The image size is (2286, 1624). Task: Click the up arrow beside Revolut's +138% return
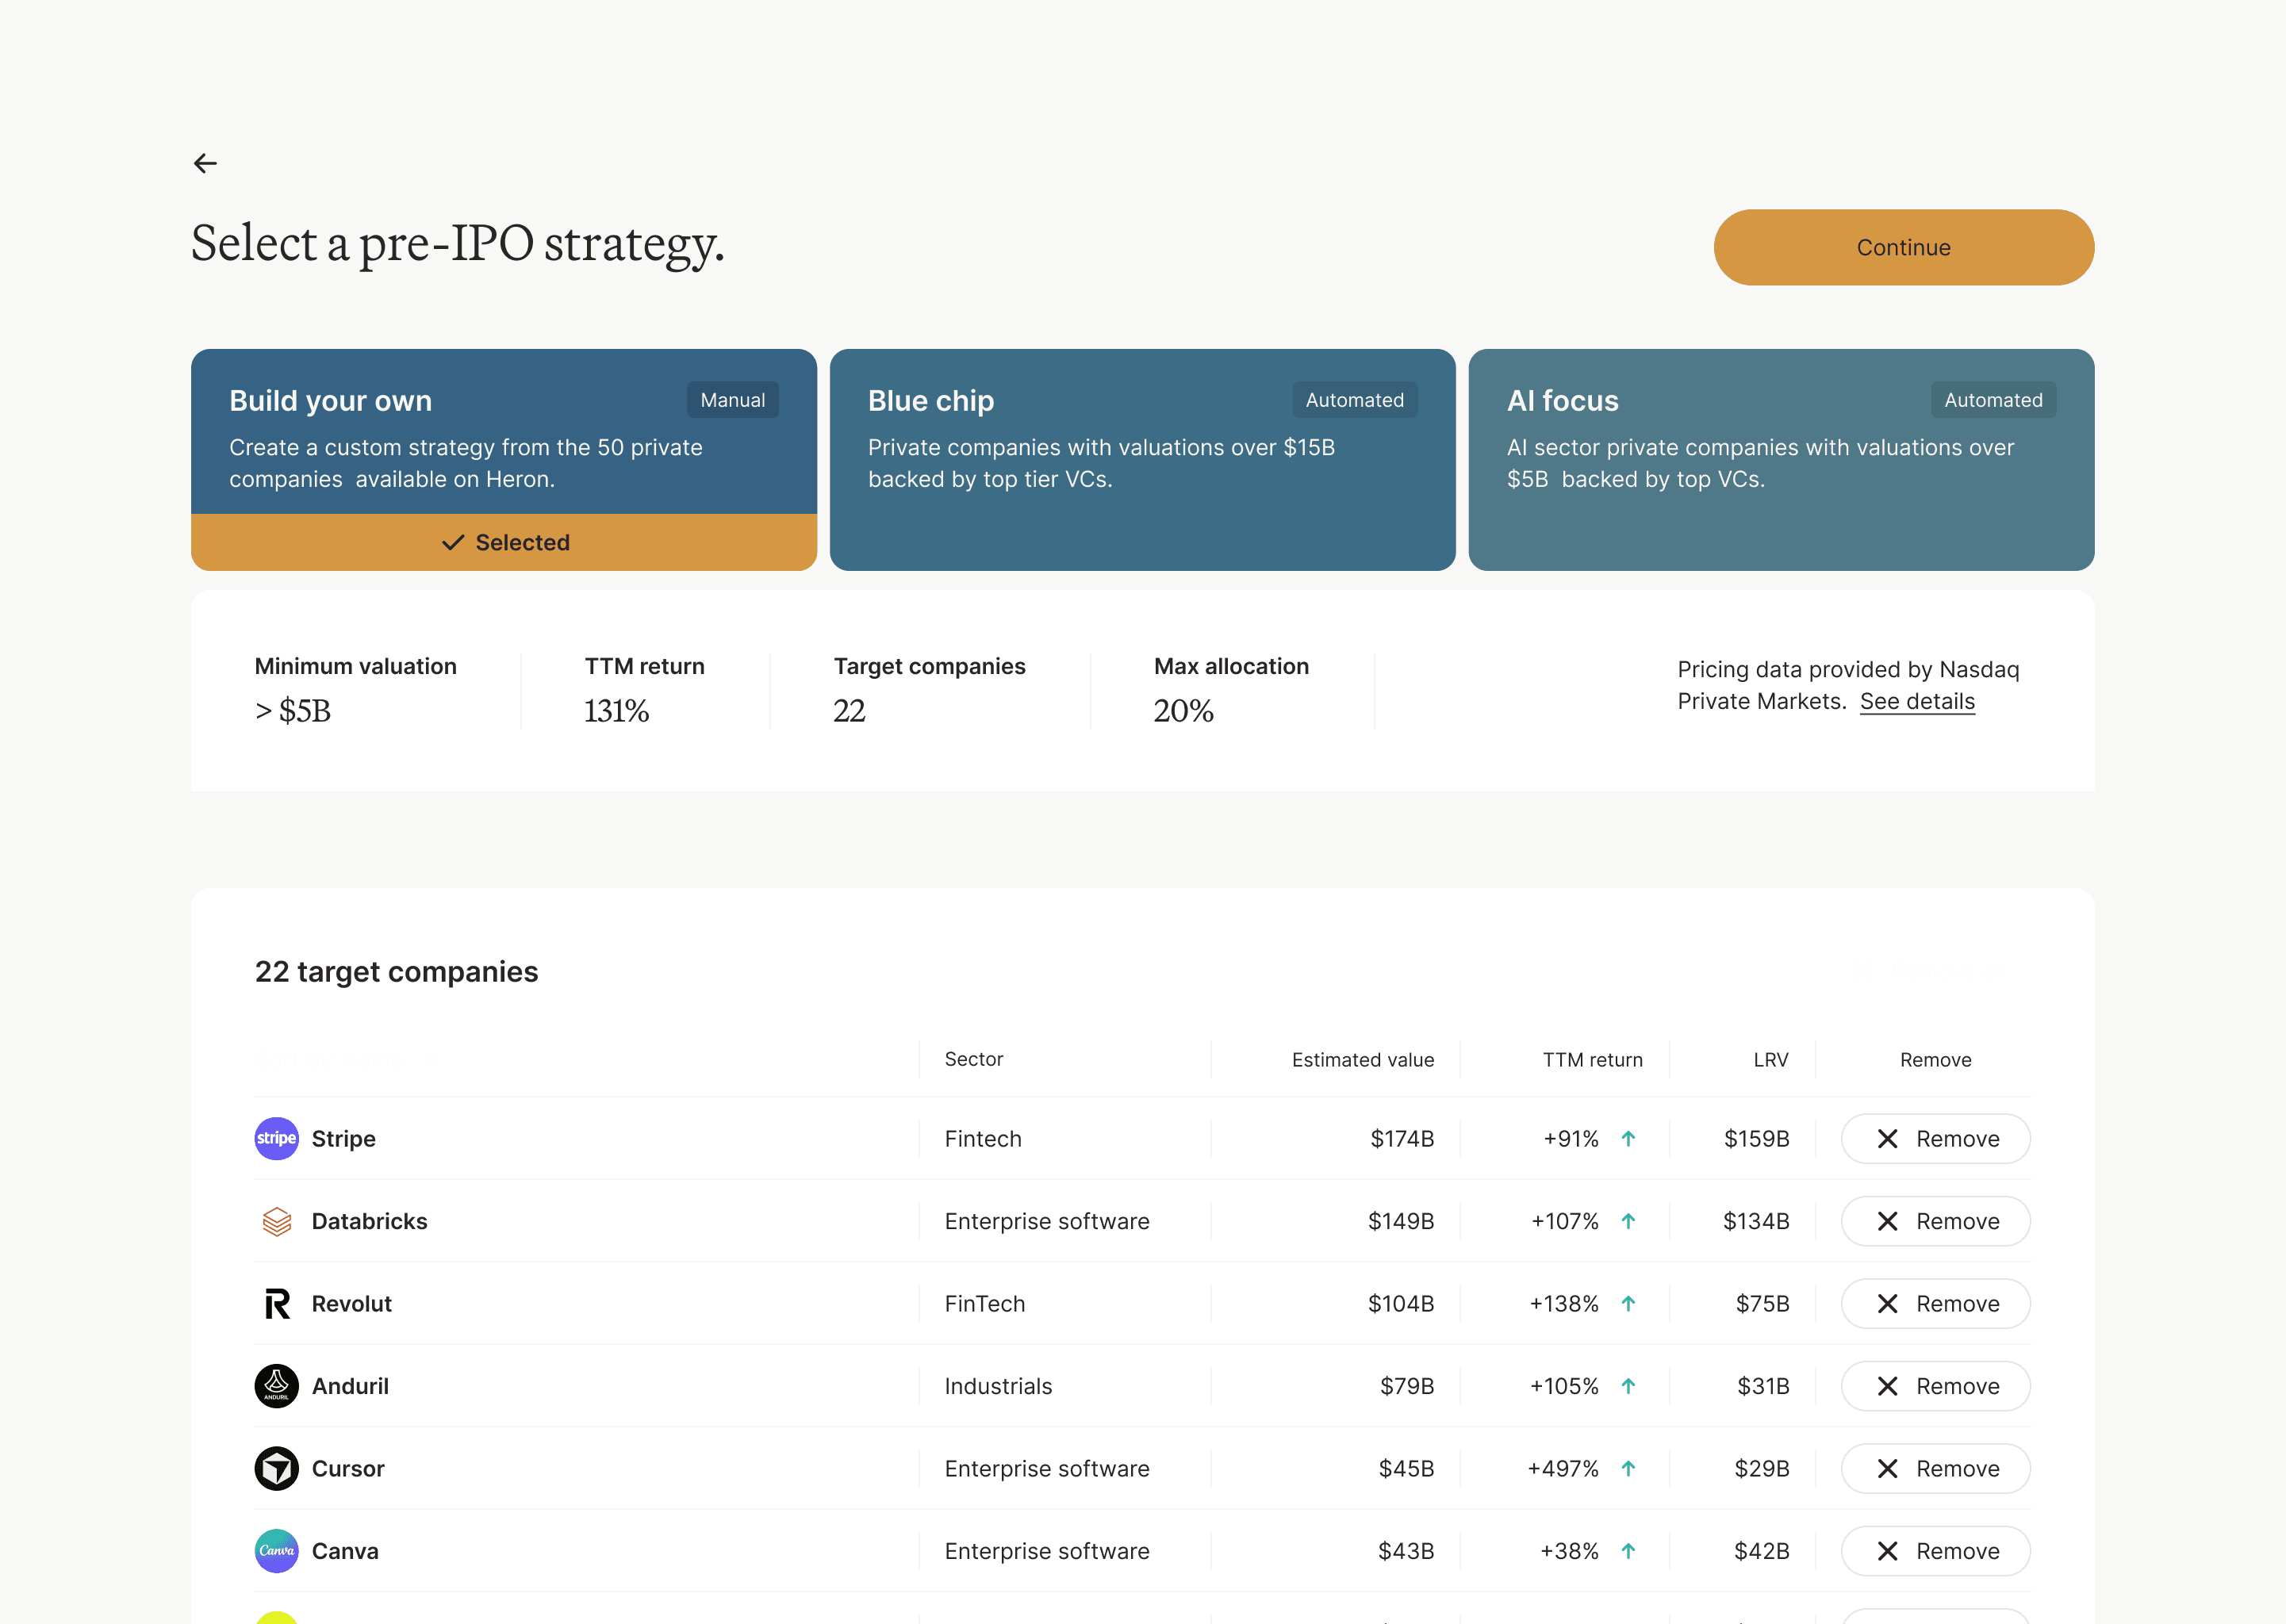1628,1304
